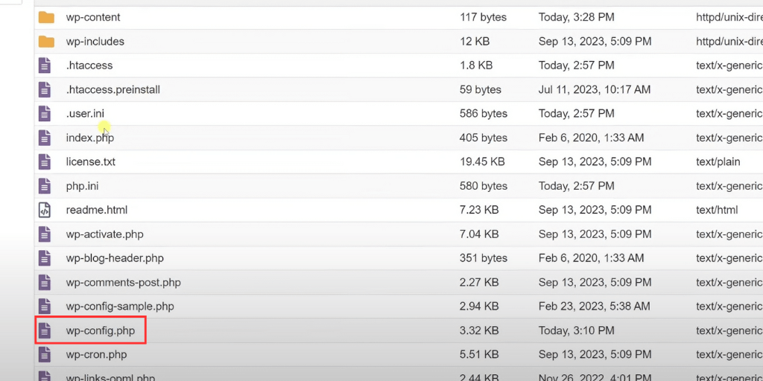Viewport: 763px width, 381px height.
Task: Click the 117 bytes size of wp-content
Action: pyautogui.click(x=483, y=18)
